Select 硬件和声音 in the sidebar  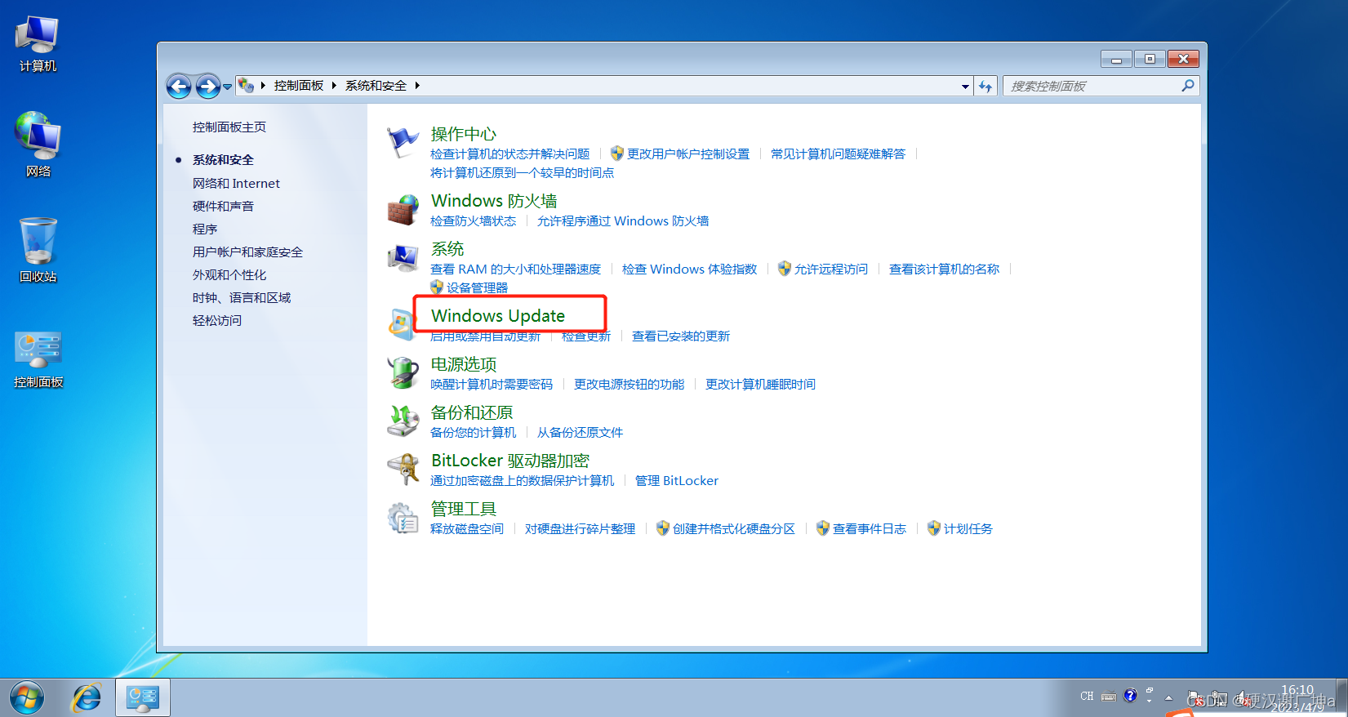[x=223, y=206]
